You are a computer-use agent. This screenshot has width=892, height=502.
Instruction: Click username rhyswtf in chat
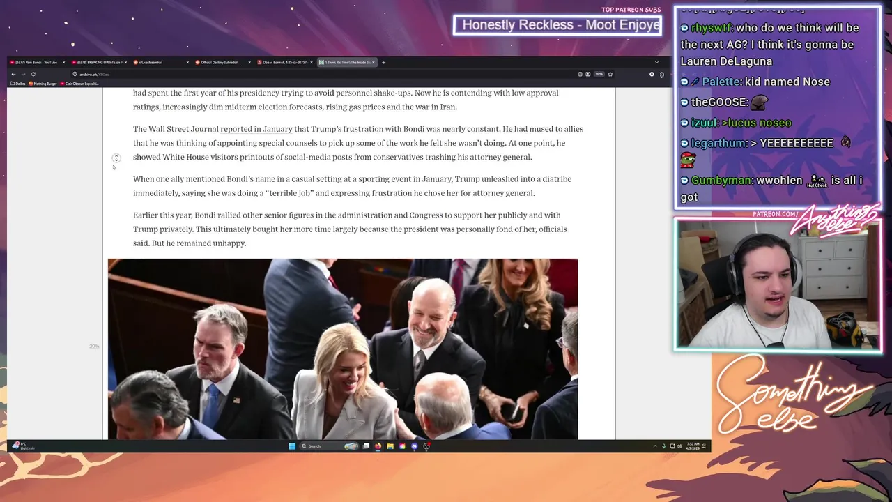point(711,28)
